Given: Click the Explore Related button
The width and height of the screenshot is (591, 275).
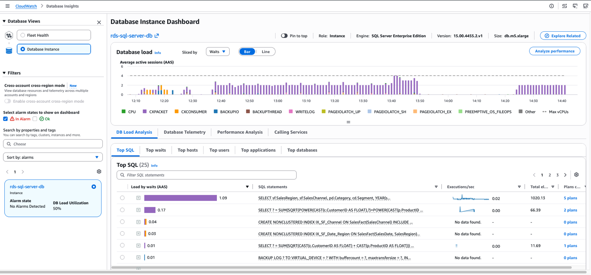Looking at the screenshot, I should (563, 36).
